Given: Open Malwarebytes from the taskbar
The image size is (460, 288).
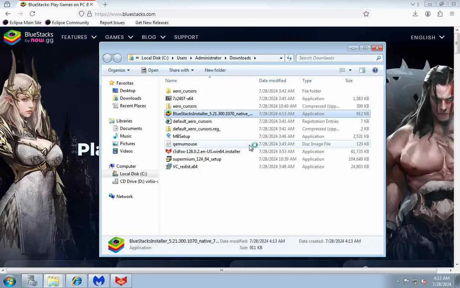Looking at the screenshot, I should [99, 281].
